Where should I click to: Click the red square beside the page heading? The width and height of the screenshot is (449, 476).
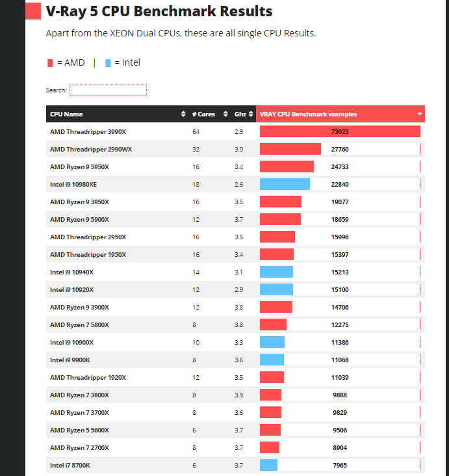tap(33, 12)
